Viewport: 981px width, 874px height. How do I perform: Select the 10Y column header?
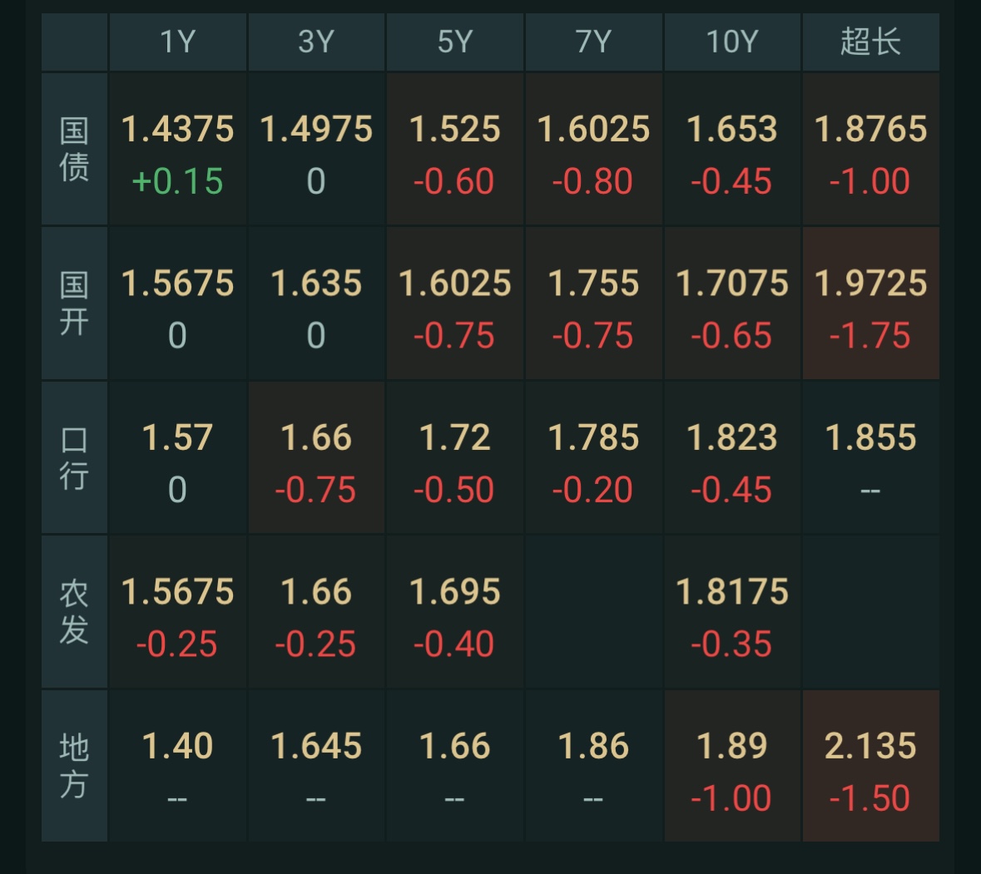tap(732, 42)
